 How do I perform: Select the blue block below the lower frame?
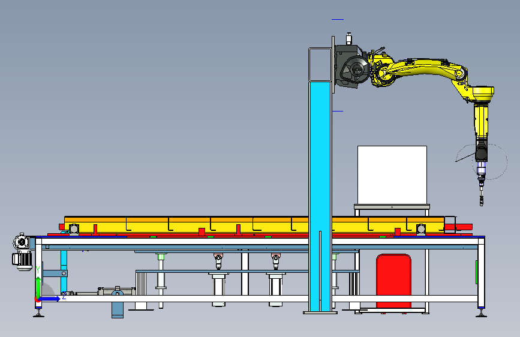click(118, 310)
